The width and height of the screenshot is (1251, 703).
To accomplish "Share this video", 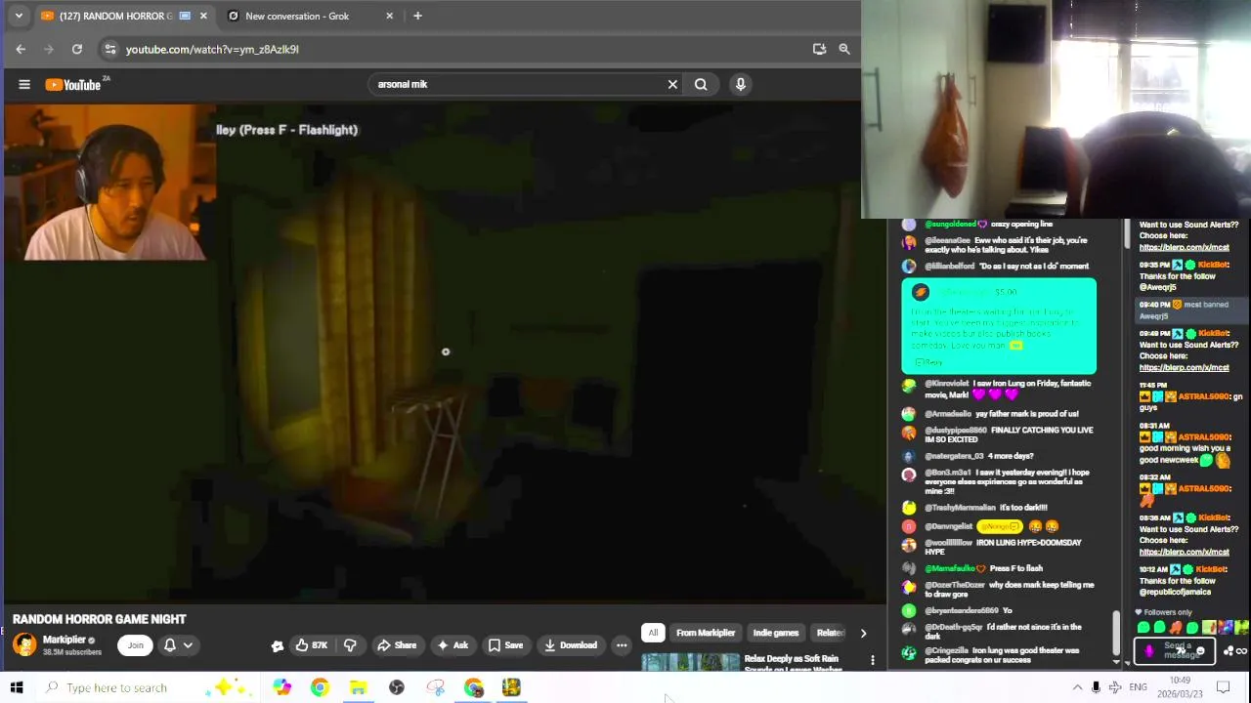I will point(397,644).
